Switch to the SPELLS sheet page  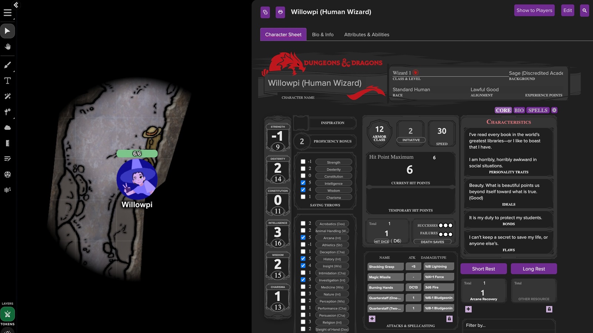[538, 110]
